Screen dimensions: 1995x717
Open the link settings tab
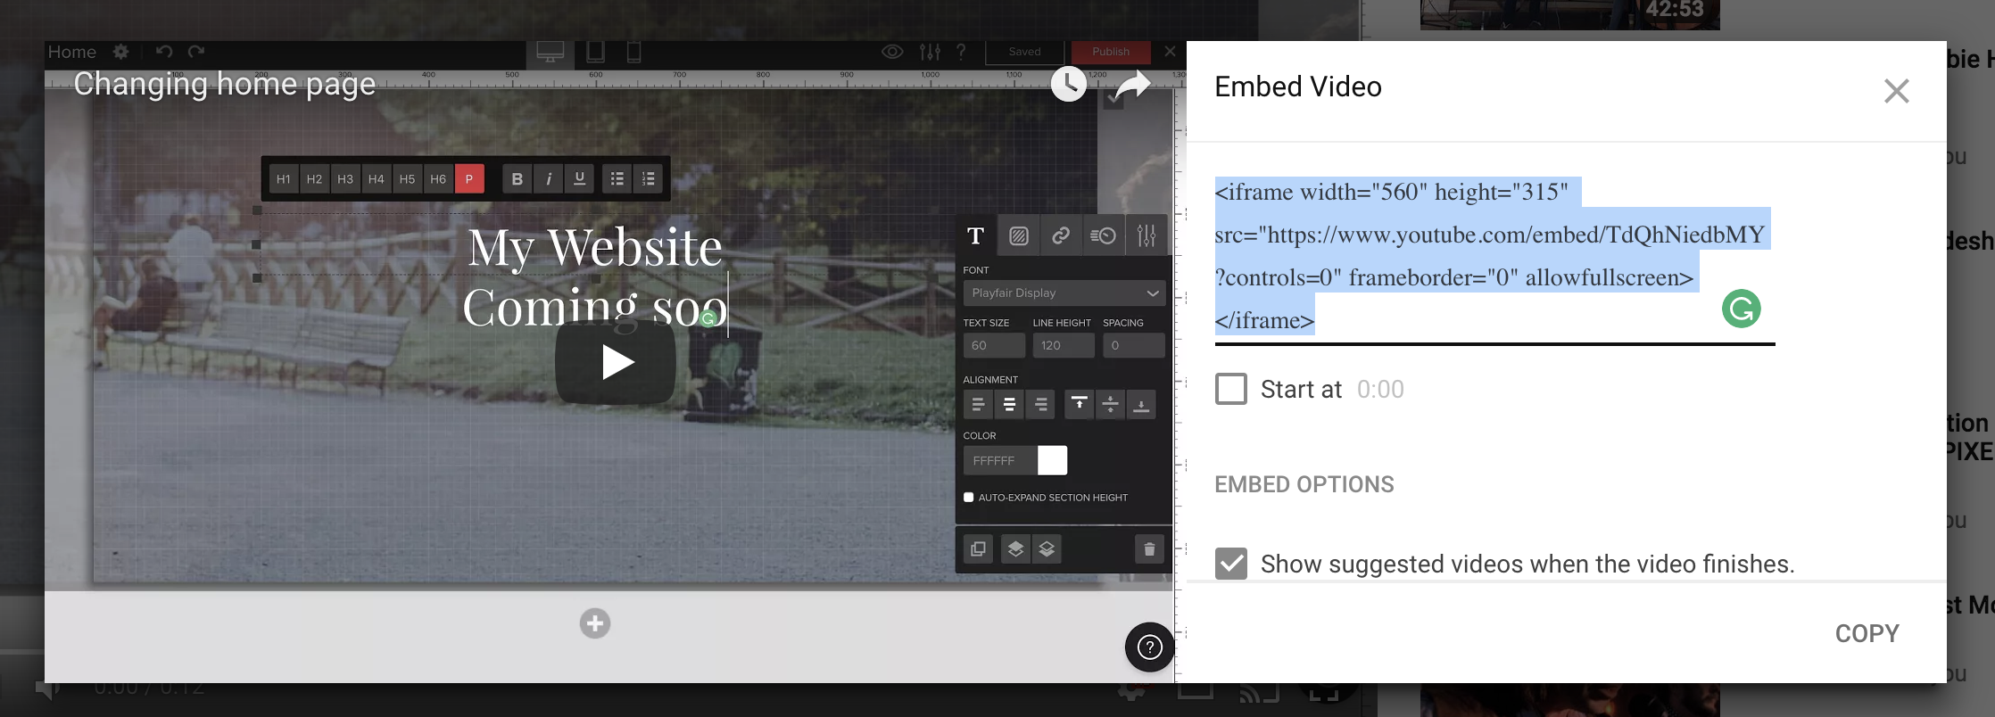[1061, 235]
